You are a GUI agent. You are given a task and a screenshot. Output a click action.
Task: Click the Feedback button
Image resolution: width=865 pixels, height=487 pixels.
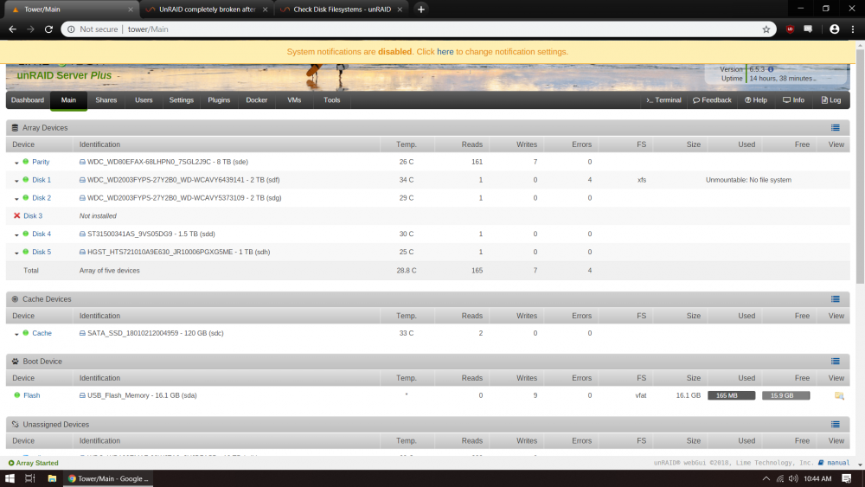pos(712,100)
